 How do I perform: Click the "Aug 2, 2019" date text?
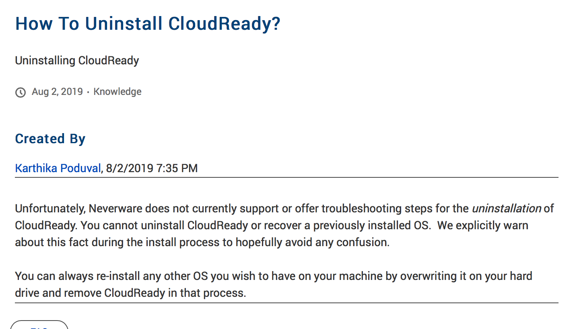[x=57, y=92]
